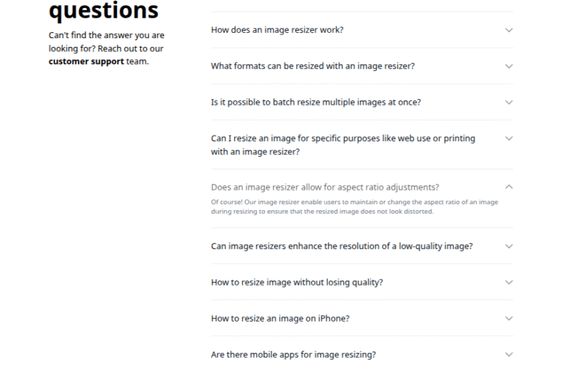Open the batch resize multiple images question
562x375 pixels.
click(315, 103)
